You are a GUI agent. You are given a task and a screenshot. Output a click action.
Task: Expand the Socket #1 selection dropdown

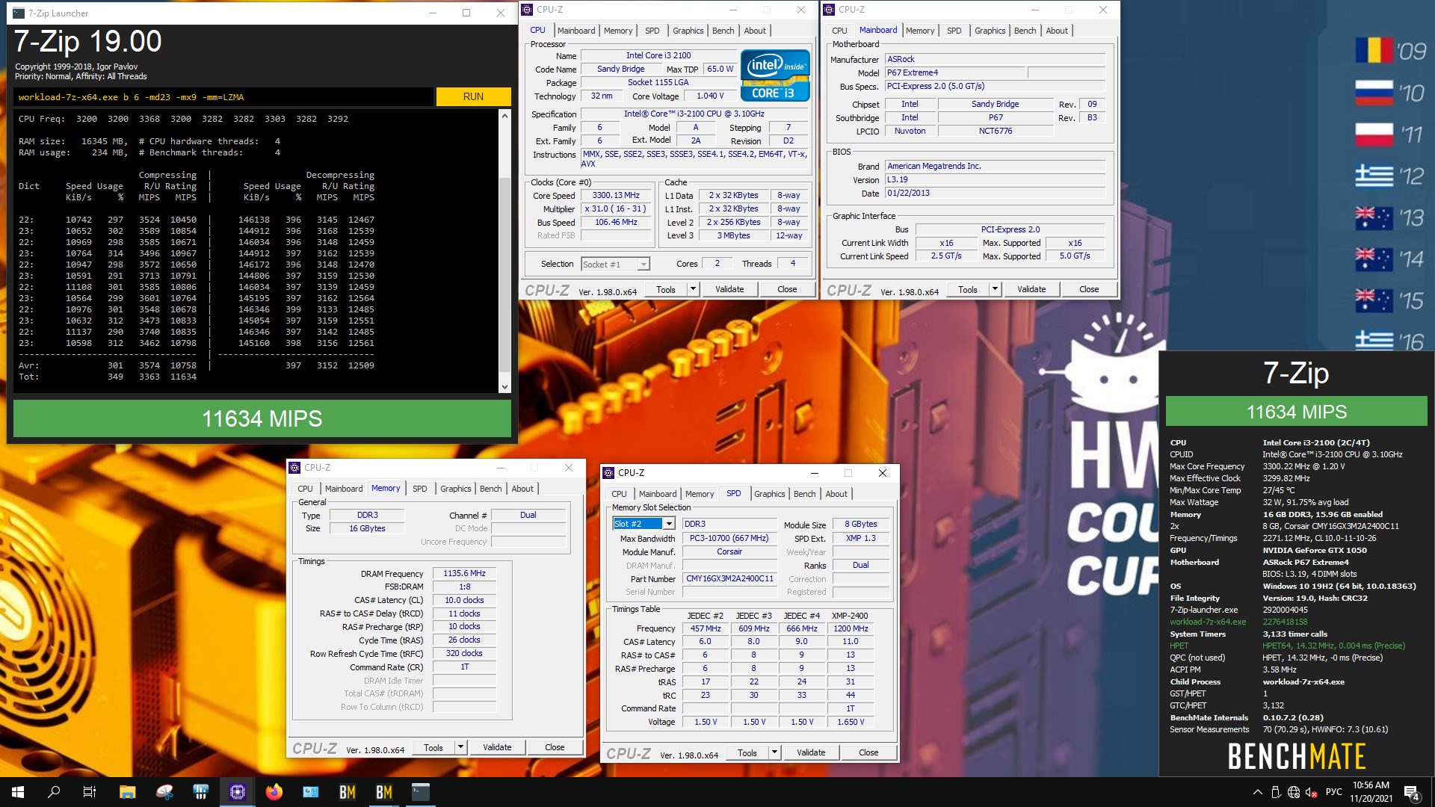click(x=644, y=264)
